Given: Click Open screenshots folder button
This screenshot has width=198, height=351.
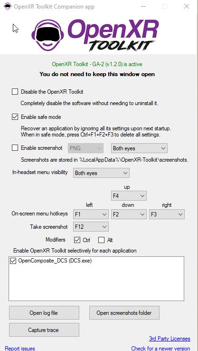Looking at the screenshot, I should pos(124,313).
